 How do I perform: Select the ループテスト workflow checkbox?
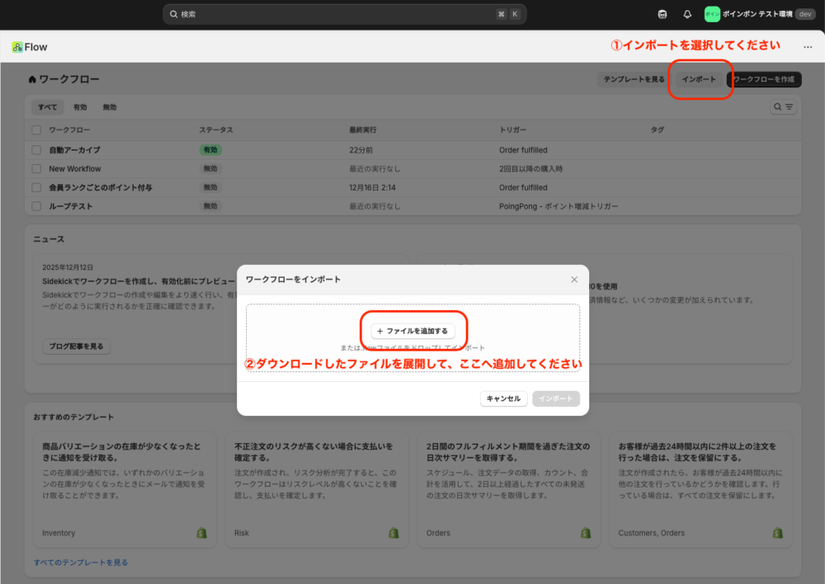(36, 206)
